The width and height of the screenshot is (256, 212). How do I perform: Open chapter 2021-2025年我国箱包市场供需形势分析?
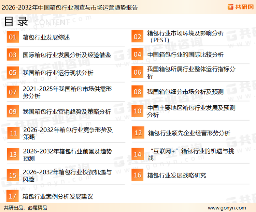tap(67, 92)
